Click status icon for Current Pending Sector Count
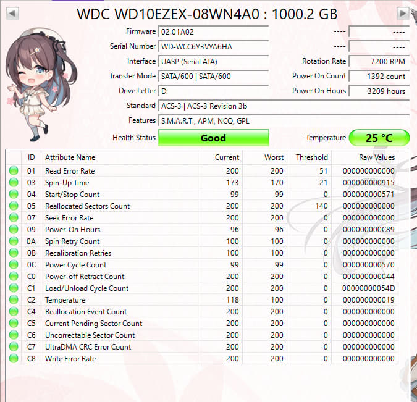The height and width of the screenshot is (402, 417). point(14,323)
